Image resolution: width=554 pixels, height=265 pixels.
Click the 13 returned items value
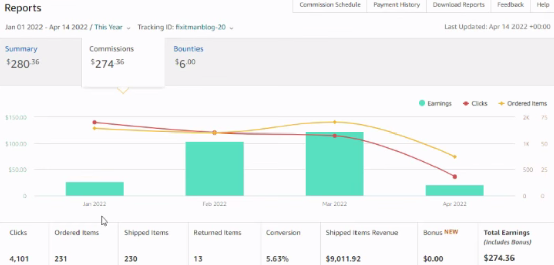(198, 258)
